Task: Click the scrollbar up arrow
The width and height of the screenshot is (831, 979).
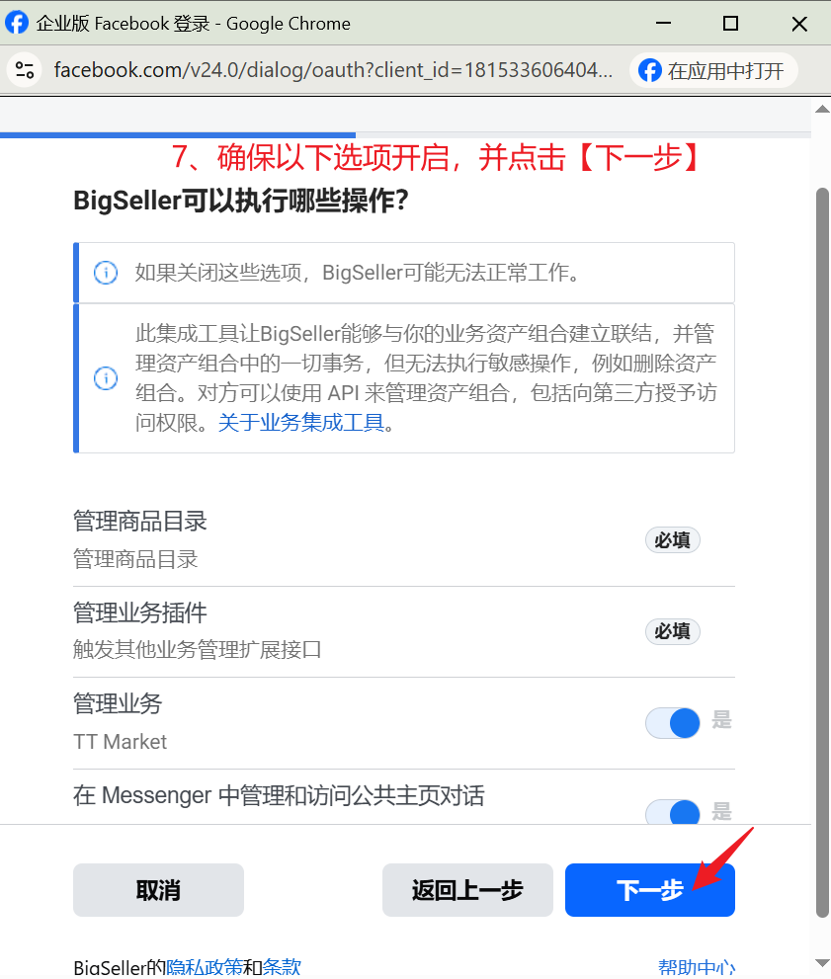Action: [822, 110]
